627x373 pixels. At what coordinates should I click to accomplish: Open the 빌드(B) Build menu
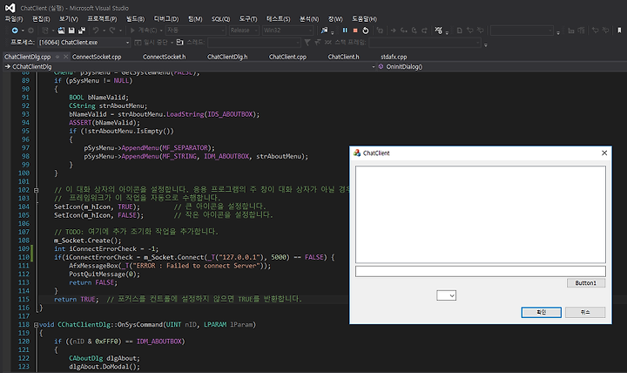(135, 19)
